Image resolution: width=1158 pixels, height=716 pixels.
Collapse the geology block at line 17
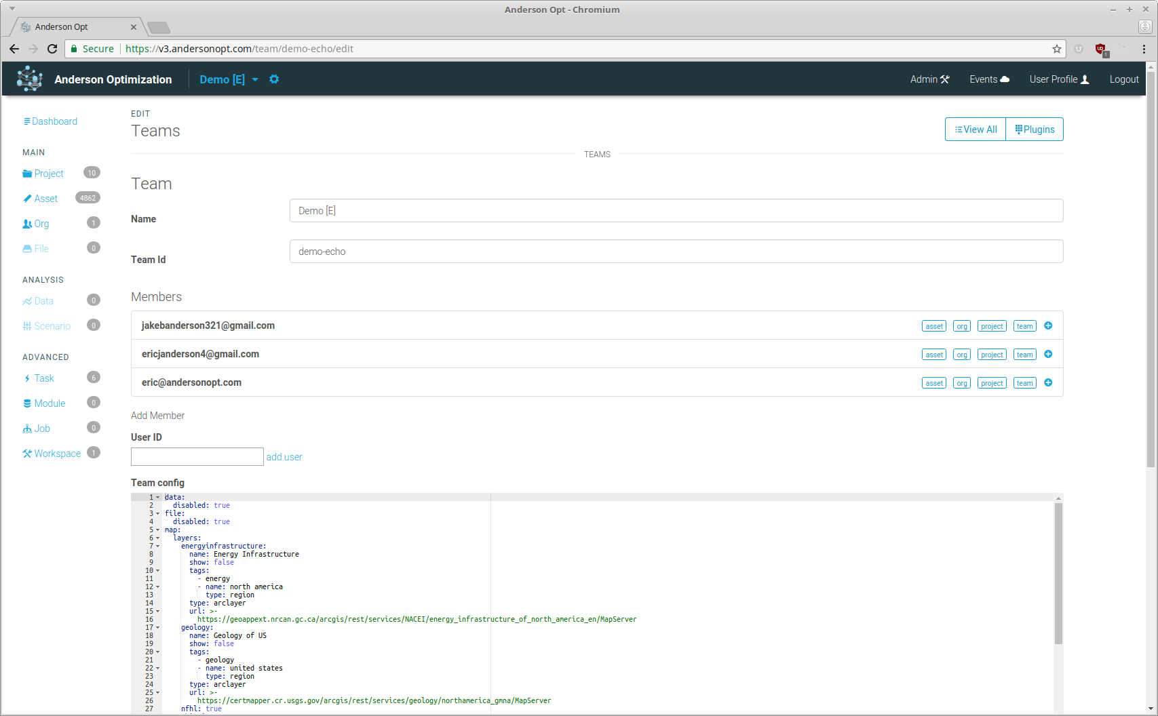pos(158,628)
